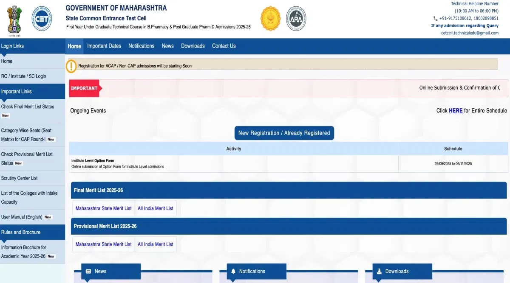The height and width of the screenshot is (283, 510).
Task: Click the Notifications bell icon
Action: (x=233, y=272)
